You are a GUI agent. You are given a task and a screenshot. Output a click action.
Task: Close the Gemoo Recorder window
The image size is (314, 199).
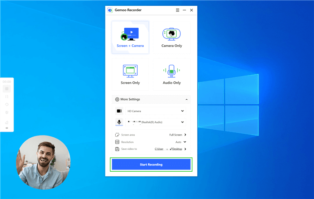click(192, 10)
